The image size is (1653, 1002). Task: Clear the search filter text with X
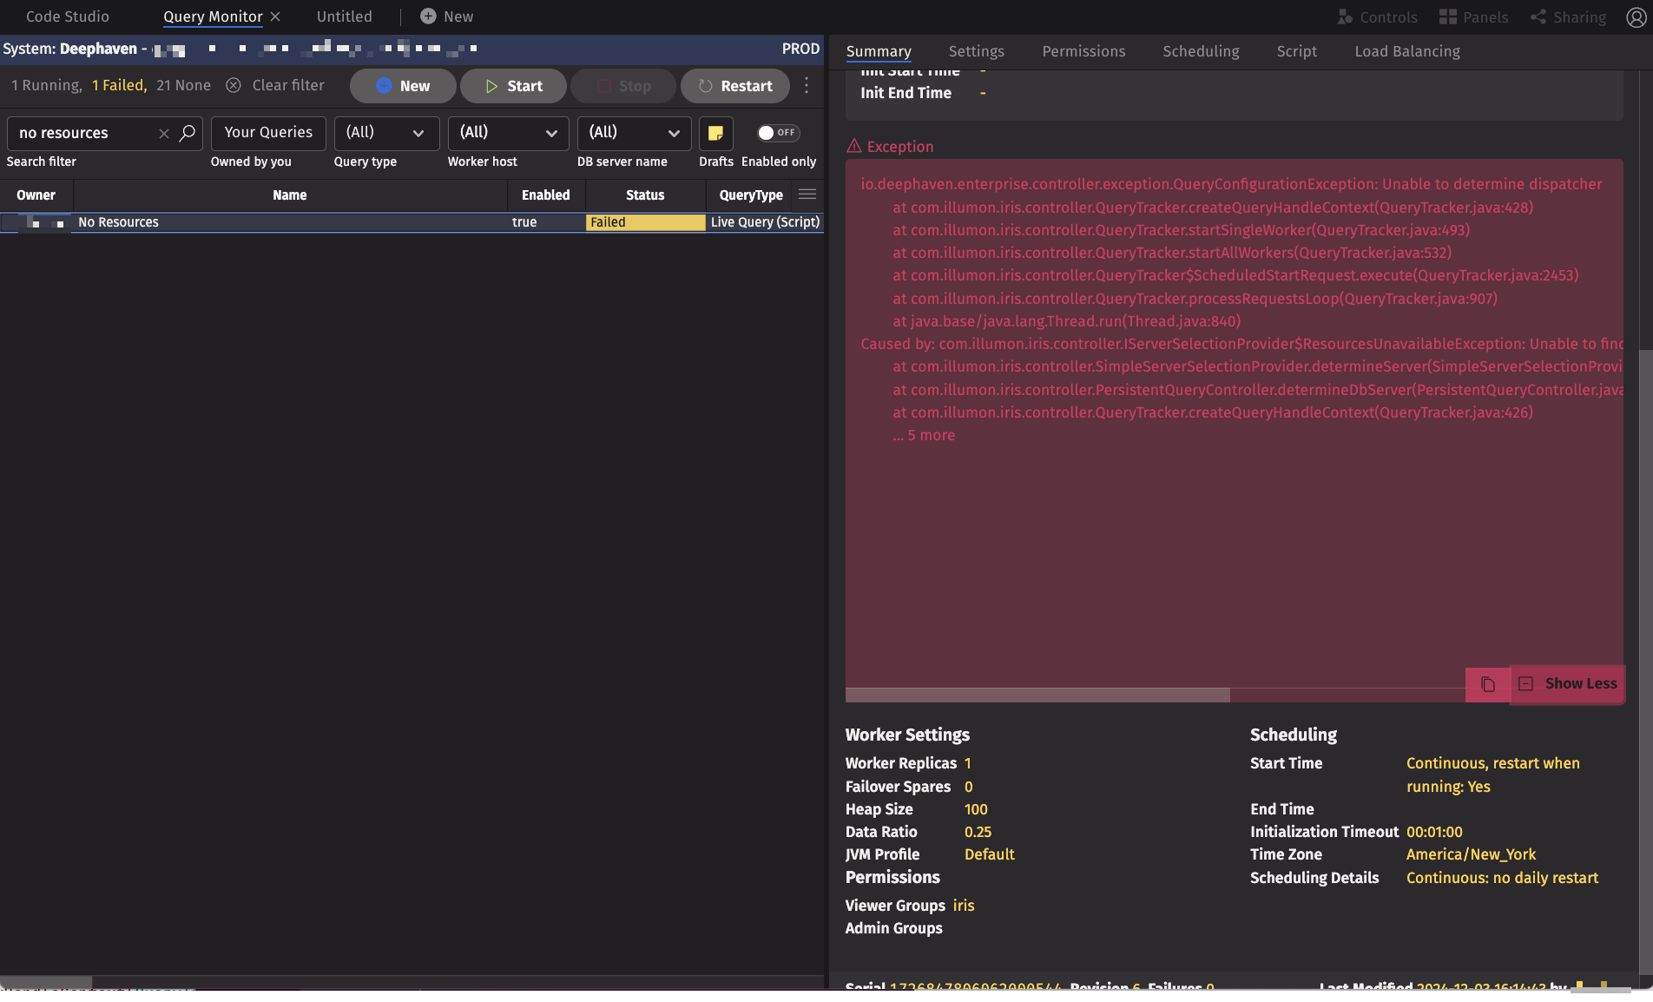pyautogui.click(x=163, y=133)
